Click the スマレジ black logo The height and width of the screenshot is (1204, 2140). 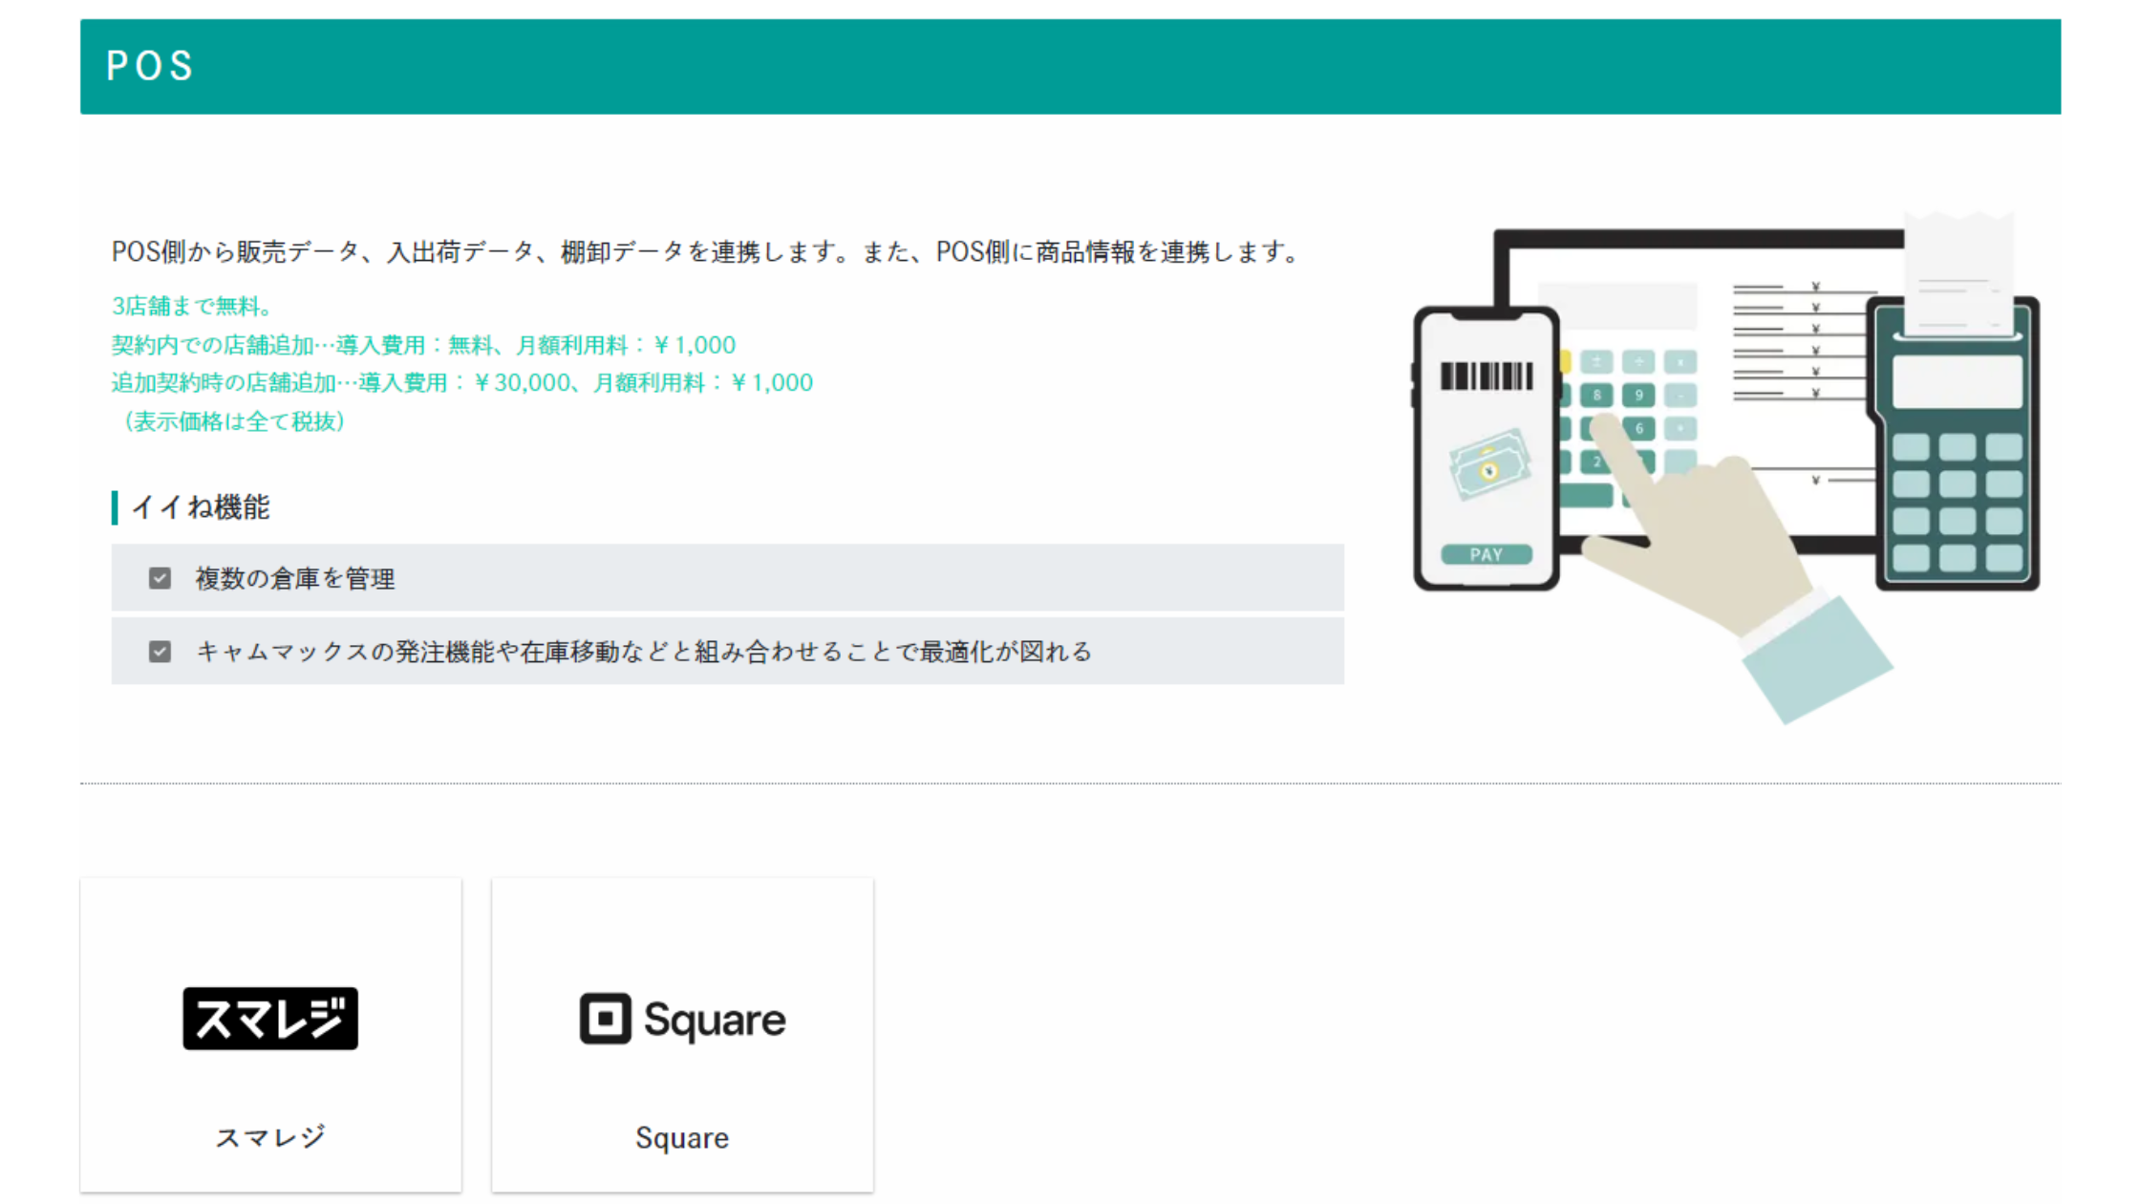pyautogui.click(x=270, y=1019)
